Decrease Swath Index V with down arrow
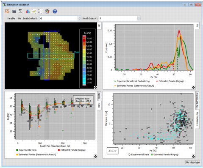The width and height of the screenshot is (203, 168). (139, 19)
